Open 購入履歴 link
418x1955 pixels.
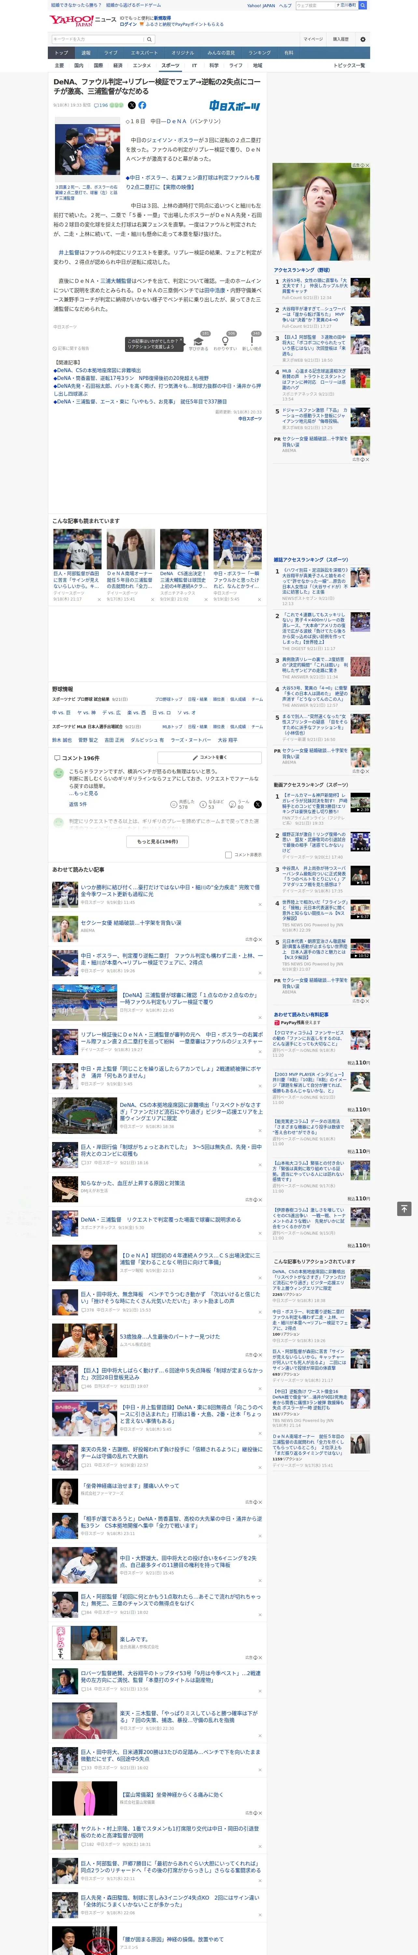pos(341,39)
